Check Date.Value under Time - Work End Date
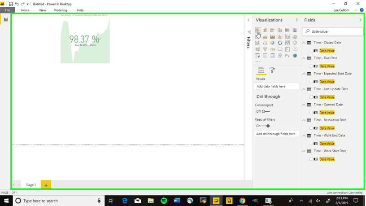366x206 pixels. click(x=311, y=144)
